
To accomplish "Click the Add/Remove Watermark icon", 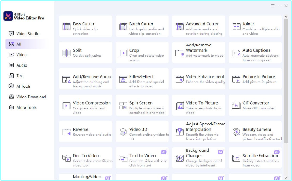I will [x=180, y=53].
